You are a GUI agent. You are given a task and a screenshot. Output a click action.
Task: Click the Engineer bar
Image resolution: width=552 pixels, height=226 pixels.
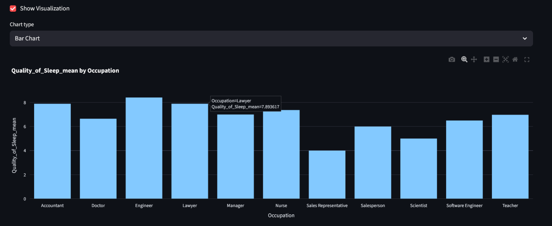(144, 148)
